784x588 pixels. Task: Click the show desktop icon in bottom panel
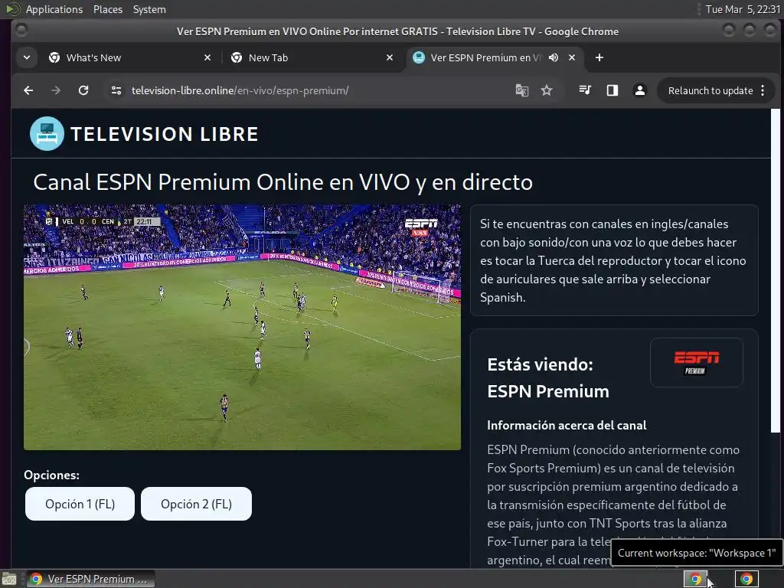9,579
